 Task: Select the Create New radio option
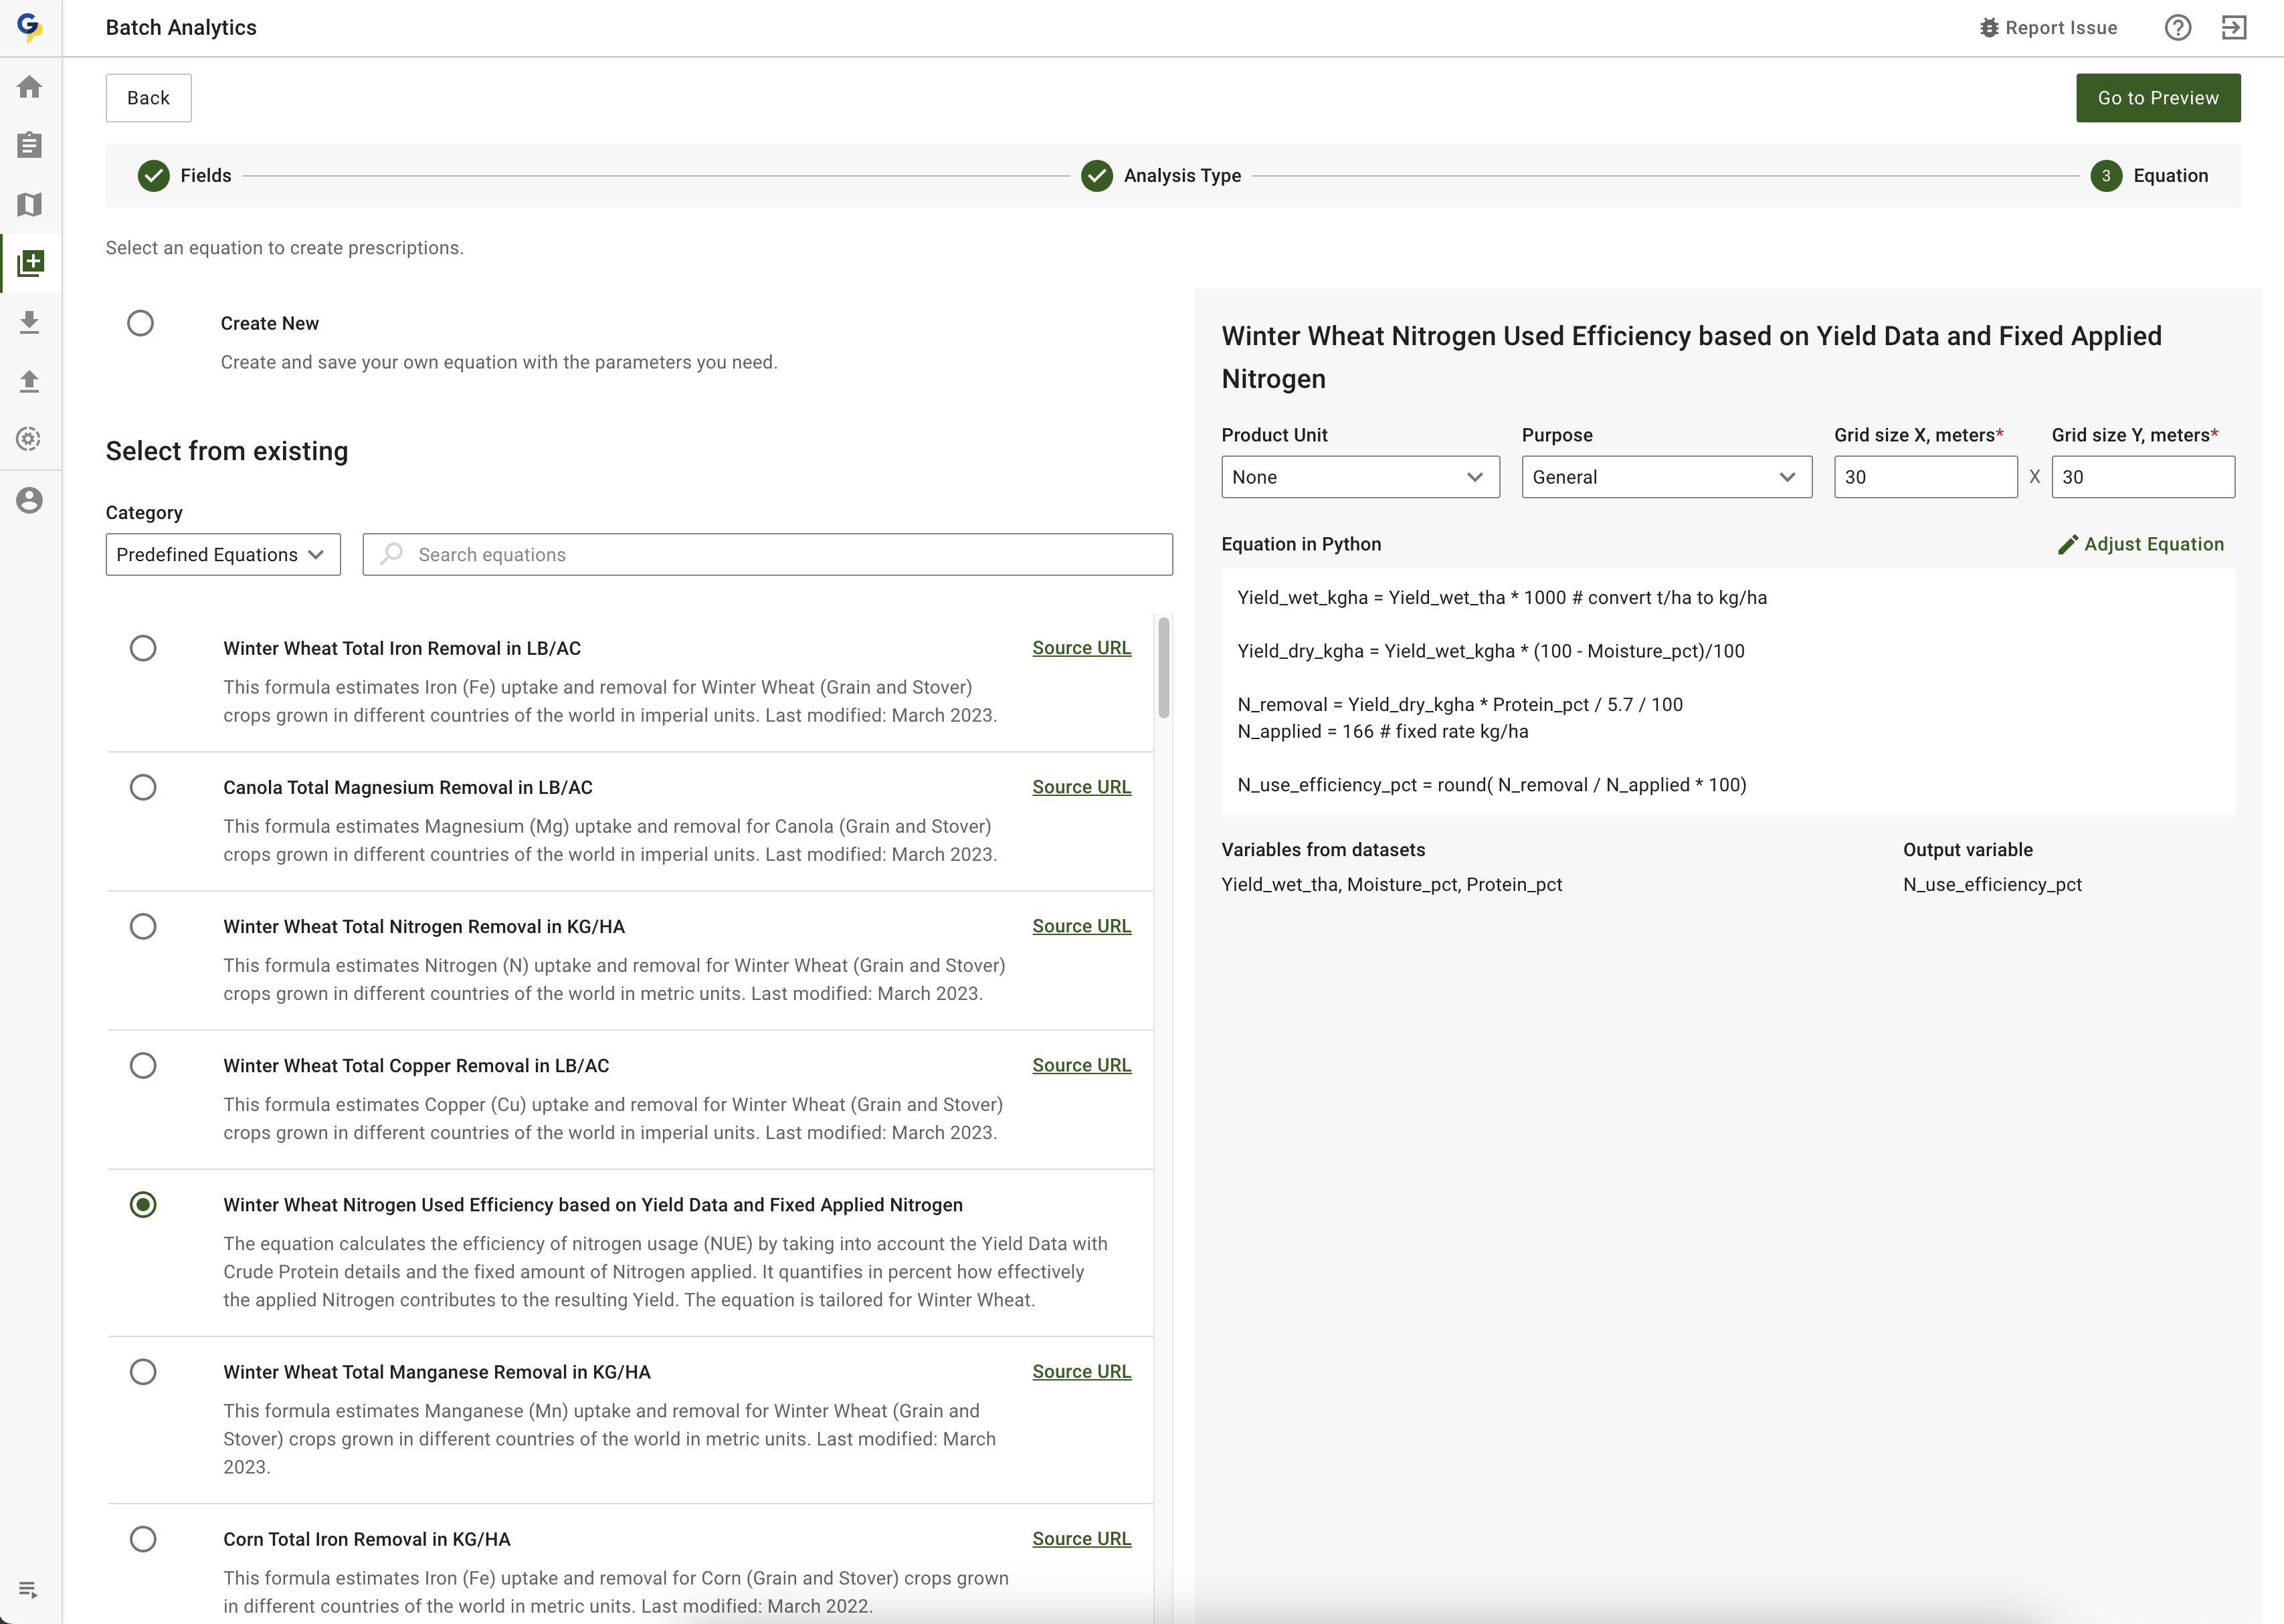pyautogui.click(x=141, y=323)
